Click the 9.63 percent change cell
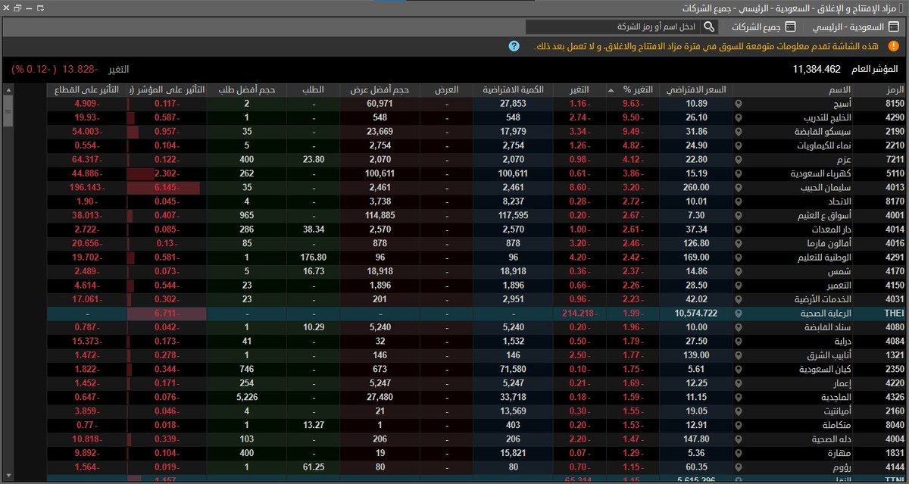The width and height of the screenshot is (909, 484). click(633, 103)
